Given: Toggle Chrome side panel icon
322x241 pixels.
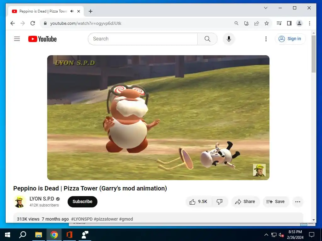Looking at the screenshot, I should [x=289, y=23].
